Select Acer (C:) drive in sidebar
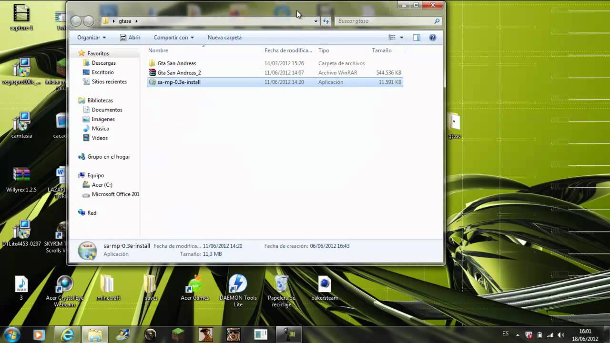Viewport: 610px width, 343px height. point(102,185)
